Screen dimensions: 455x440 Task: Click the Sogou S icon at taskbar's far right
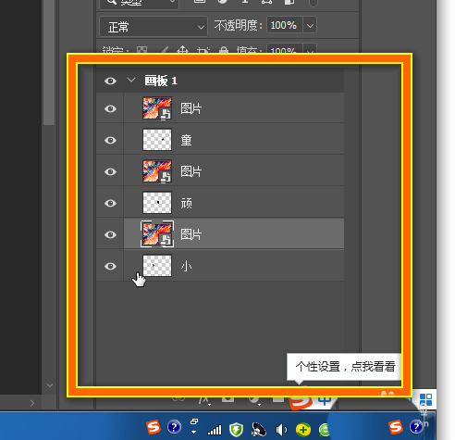coord(396,427)
